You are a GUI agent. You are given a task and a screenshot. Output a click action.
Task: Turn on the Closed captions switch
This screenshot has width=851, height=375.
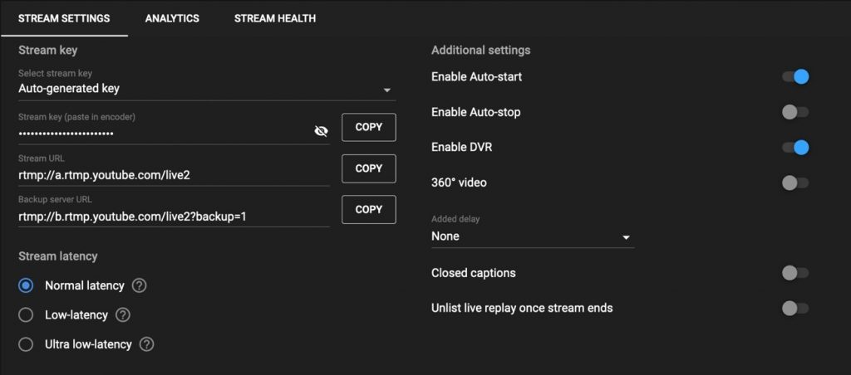[795, 273]
